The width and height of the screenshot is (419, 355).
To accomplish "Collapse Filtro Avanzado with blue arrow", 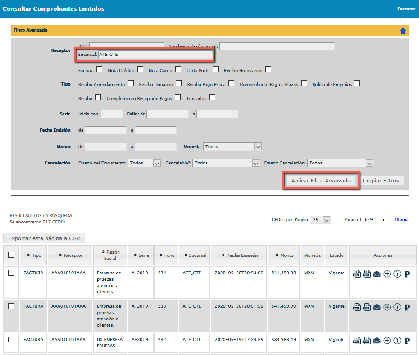I will click(403, 31).
